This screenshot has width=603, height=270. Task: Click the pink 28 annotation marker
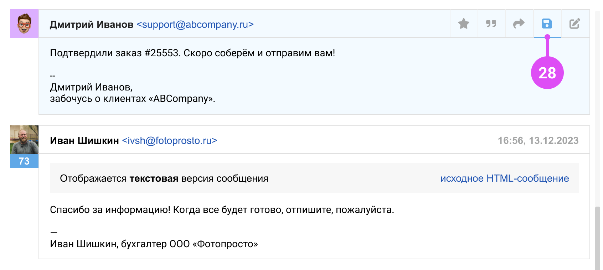click(x=547, y=73)
